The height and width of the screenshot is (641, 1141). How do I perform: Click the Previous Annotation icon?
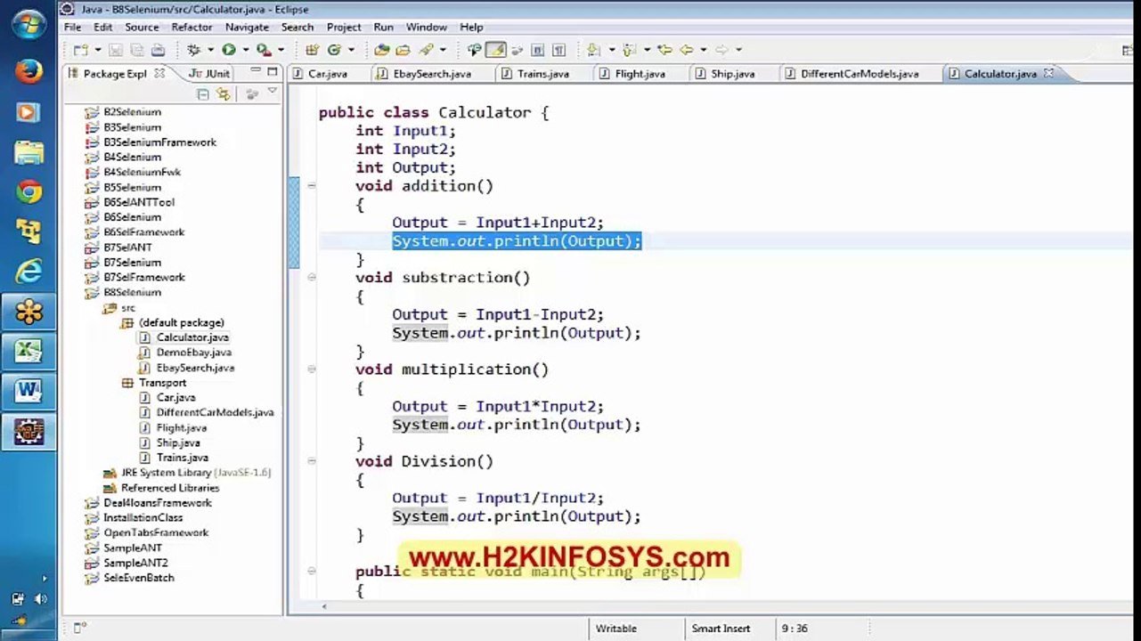[x=629, y=50]
